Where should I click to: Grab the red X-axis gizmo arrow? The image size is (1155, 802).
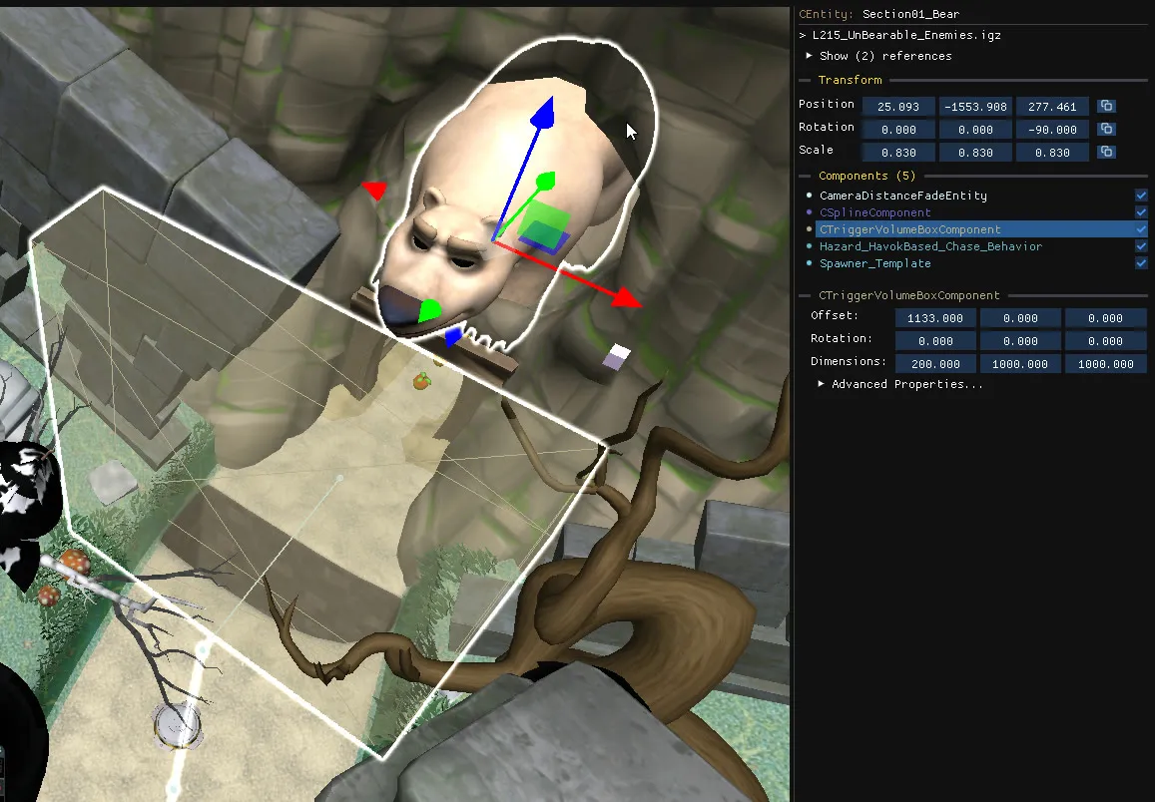[626, 297]
